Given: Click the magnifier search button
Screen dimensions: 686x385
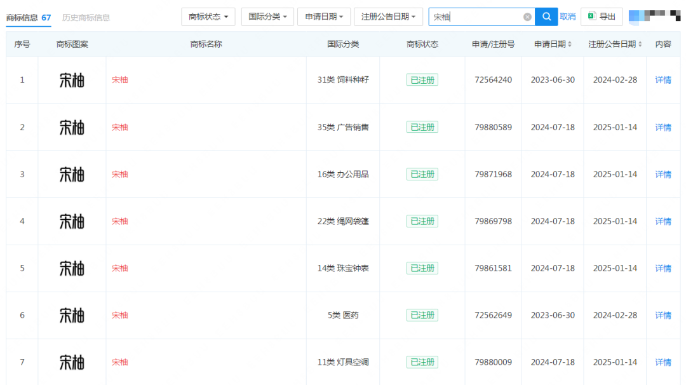Looking at the screenshot, I should click(x=546, y=17).
